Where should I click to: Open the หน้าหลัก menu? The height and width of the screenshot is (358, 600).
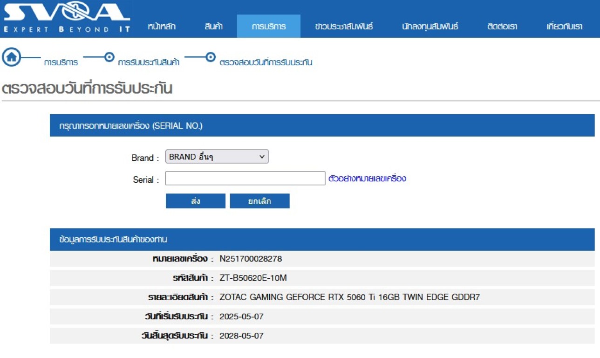pyautogui.click(x=162, y=27)
